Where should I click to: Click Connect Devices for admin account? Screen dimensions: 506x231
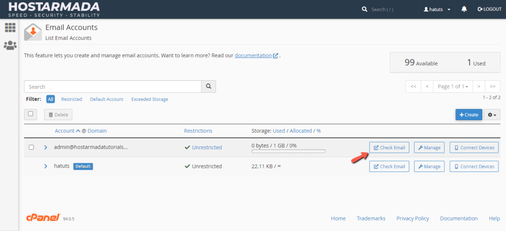tap(474, 148)
